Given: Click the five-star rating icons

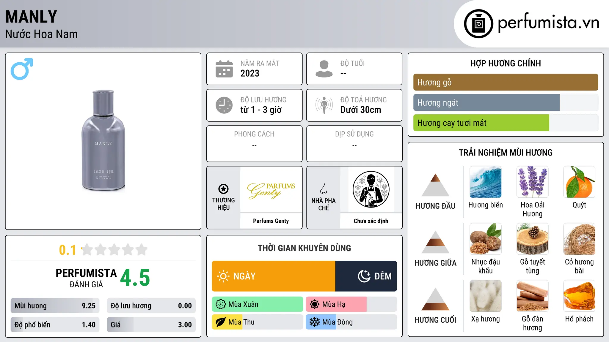Looking at the screenshot, I should [x=114, y=250].
